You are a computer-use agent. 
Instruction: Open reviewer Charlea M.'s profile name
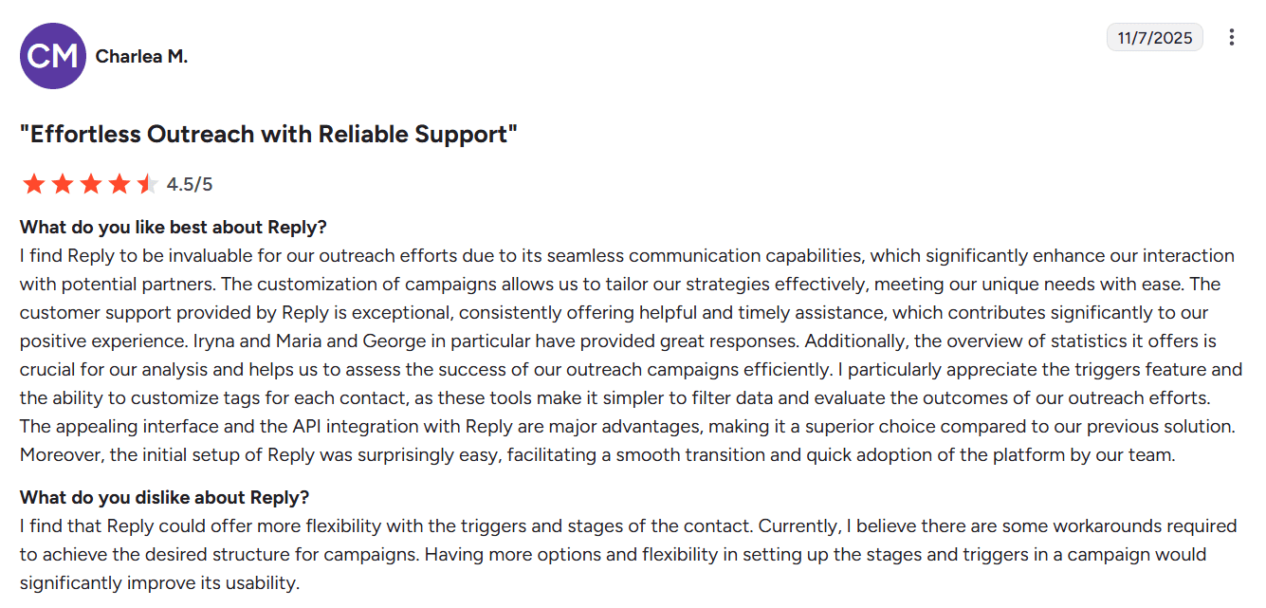pos(141,57)
